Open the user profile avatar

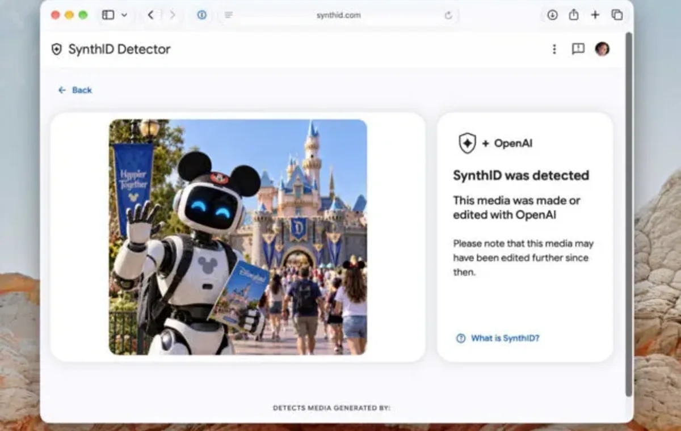click(x=602, y=49)
